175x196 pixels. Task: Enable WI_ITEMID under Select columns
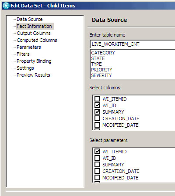(97, 99)
